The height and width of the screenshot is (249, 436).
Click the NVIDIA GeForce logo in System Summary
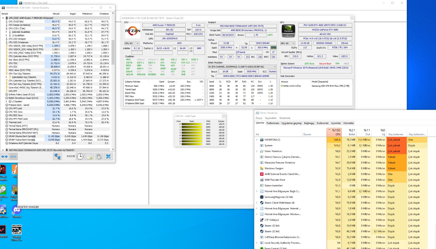tap(288, 31)
